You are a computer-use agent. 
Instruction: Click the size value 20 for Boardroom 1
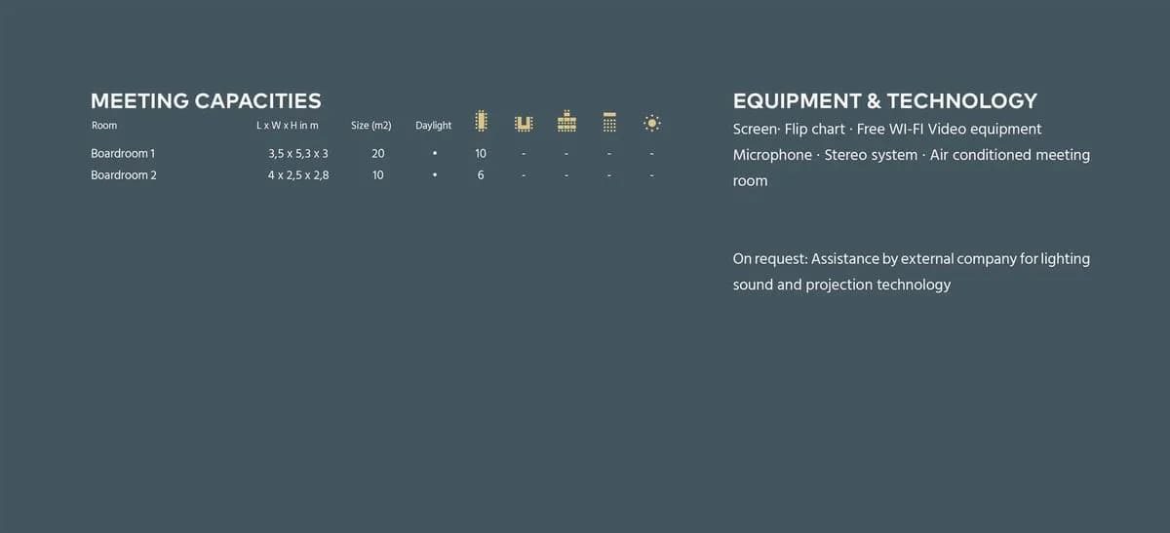(x=377, y=154)
